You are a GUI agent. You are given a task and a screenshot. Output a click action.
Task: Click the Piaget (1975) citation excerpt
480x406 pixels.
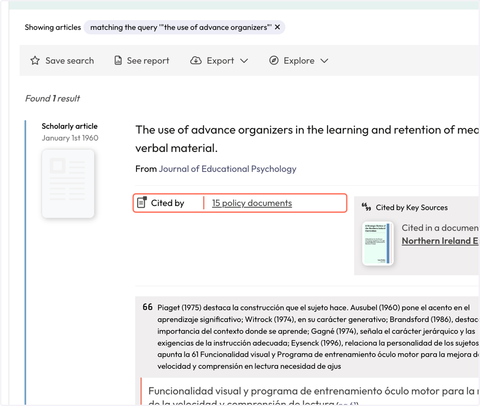coord(318,337)
